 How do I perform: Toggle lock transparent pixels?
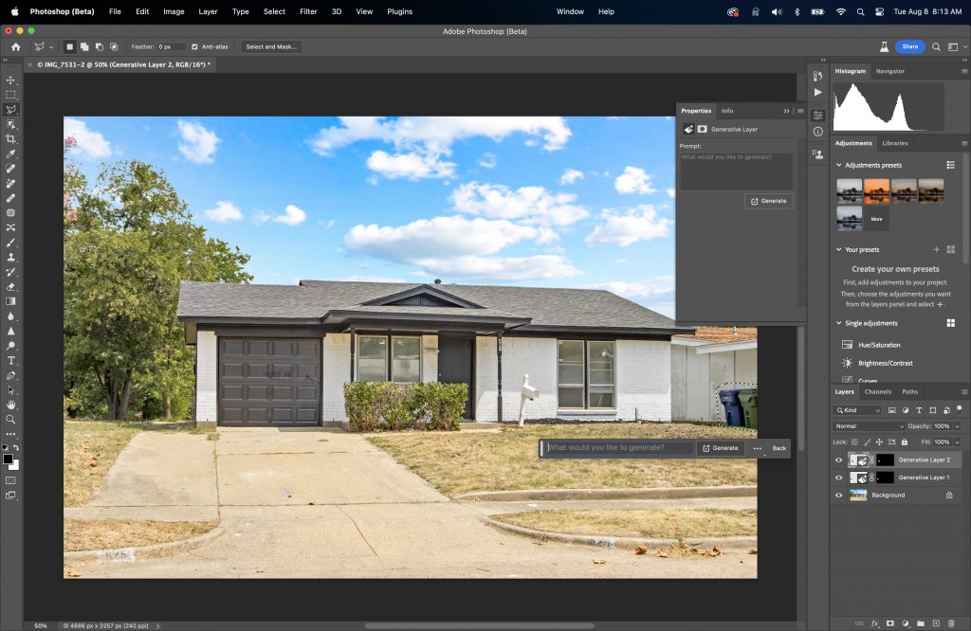click(855, 442)
